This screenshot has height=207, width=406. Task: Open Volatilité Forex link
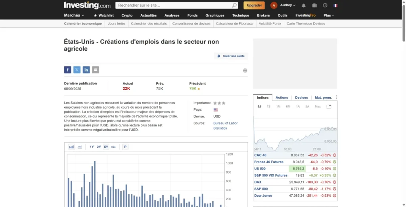tap(270, 23)
